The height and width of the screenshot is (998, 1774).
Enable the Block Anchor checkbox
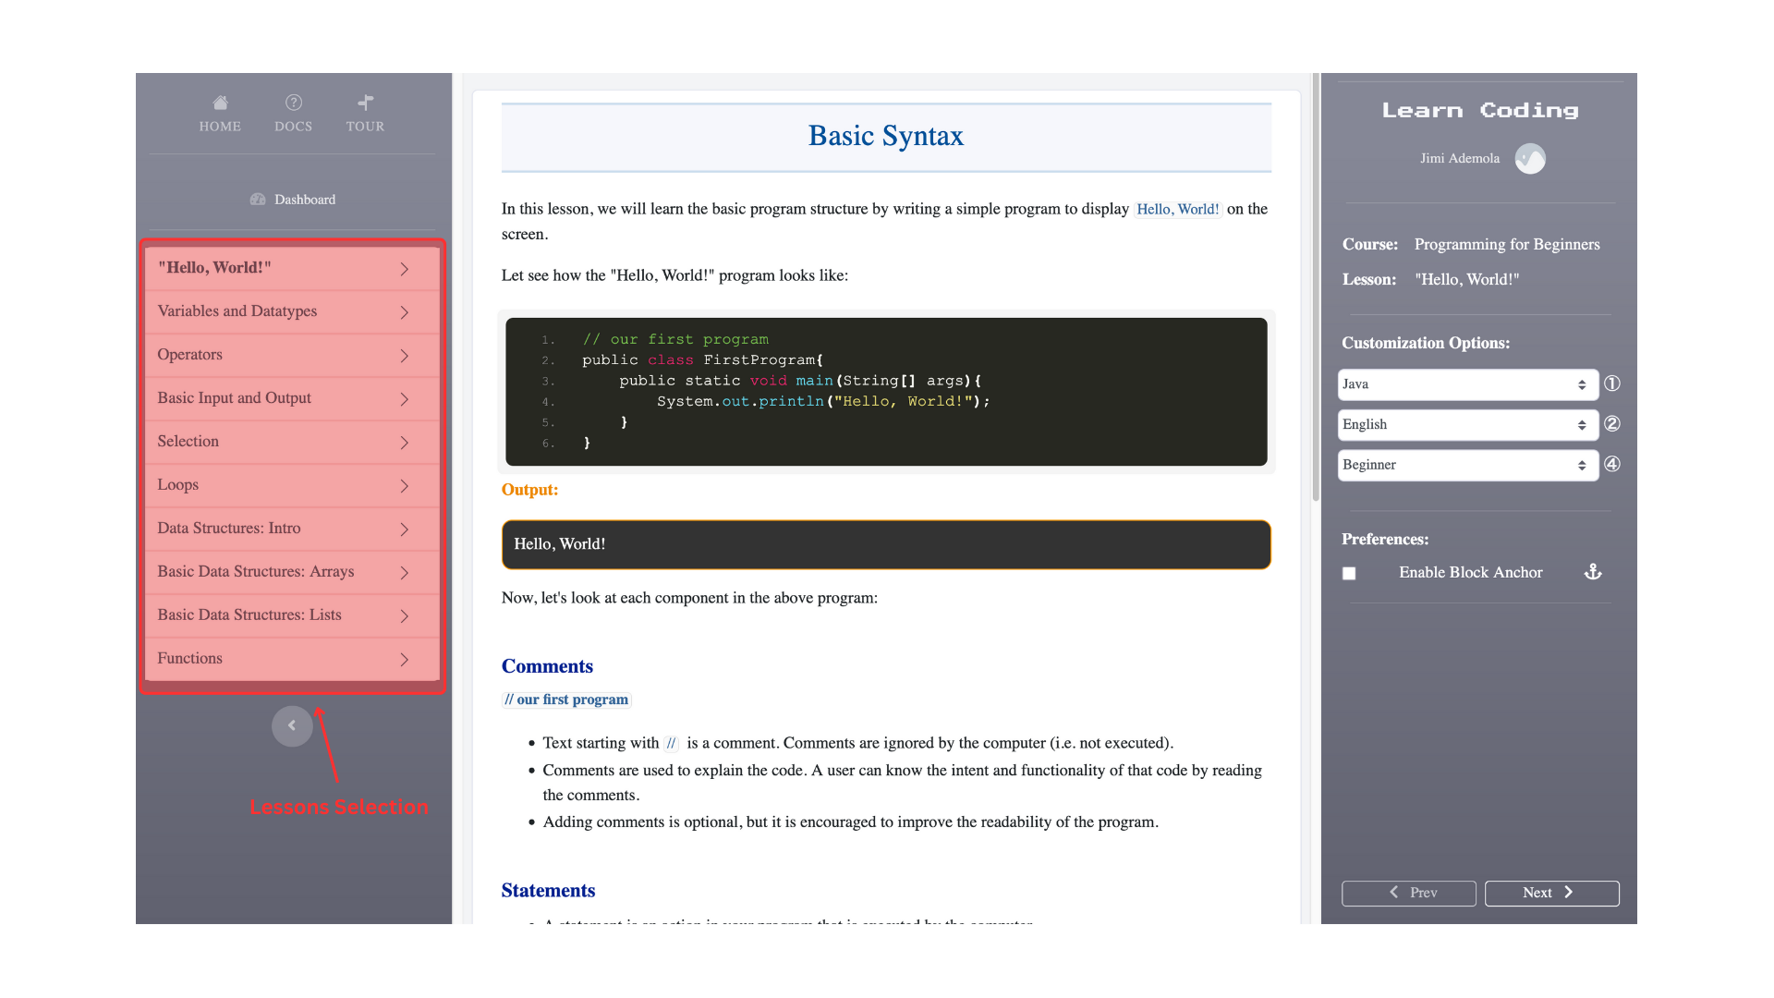point(1349,573)
